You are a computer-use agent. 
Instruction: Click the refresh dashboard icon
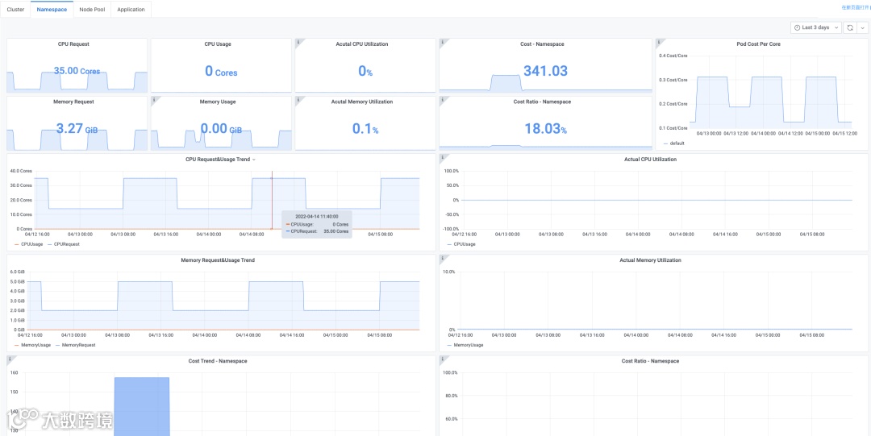(850, 27)
